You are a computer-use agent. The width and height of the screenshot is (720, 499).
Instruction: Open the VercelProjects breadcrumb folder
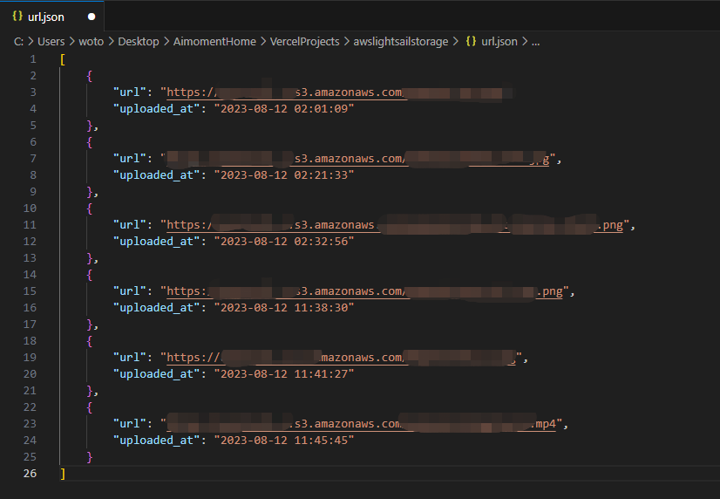pyautogui.click(x=304, y=41)
